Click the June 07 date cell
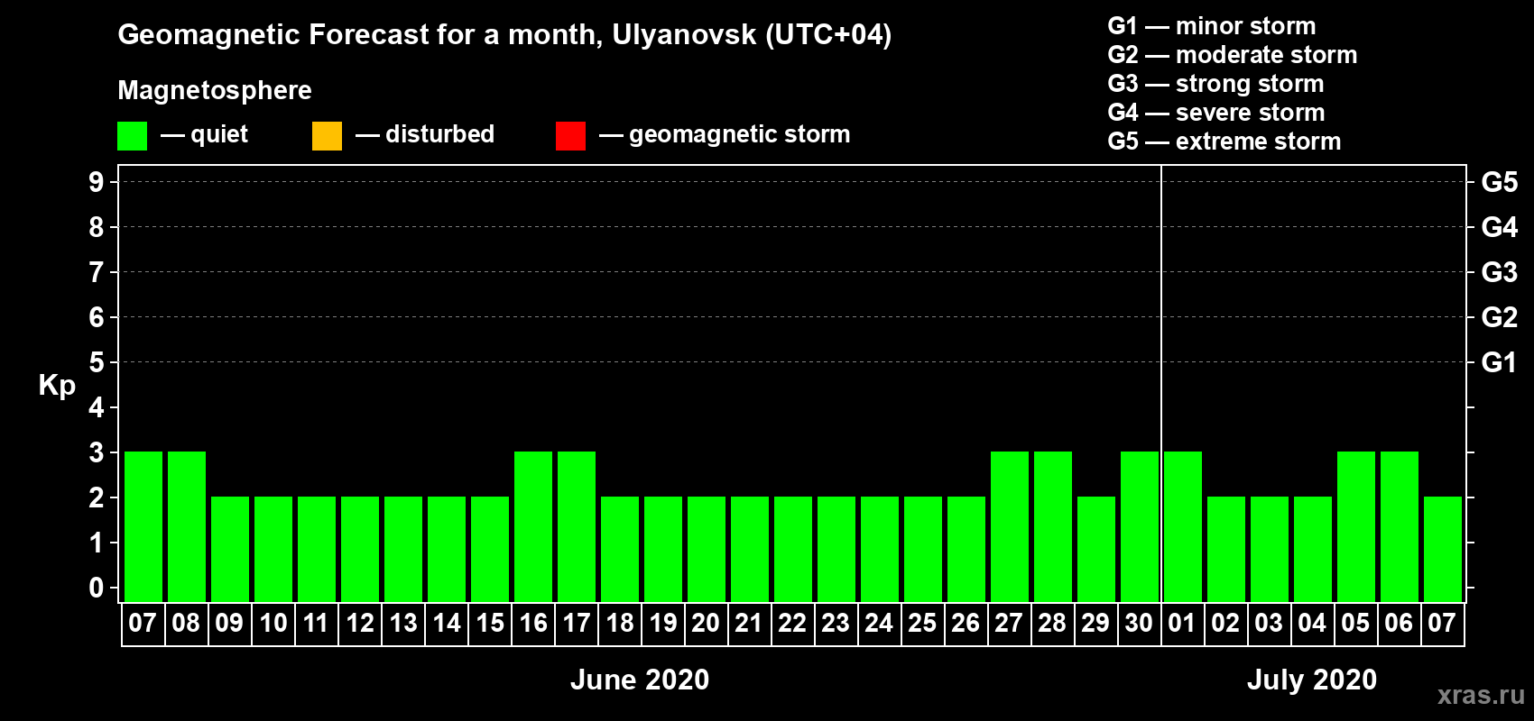Viewport: 1534px width, 721px height. [143, 624]
